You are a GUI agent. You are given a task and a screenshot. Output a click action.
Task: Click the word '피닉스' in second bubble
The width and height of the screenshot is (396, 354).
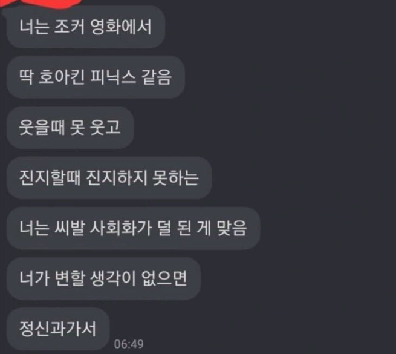[113, 77]
